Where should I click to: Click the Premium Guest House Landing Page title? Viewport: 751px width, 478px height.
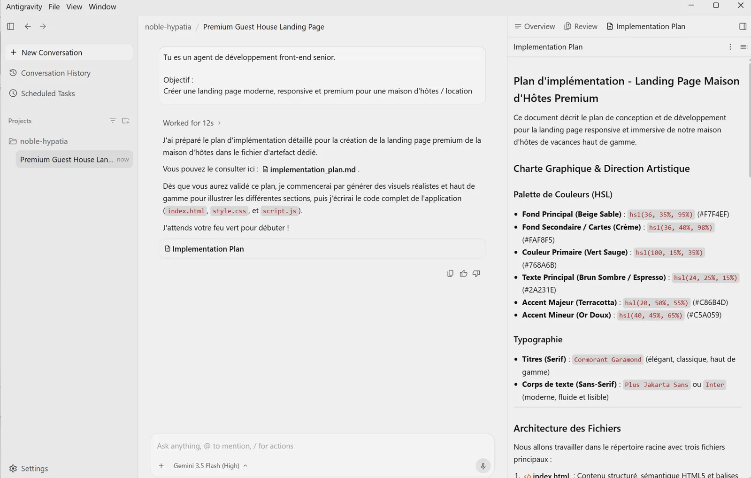tap(264, 27)
